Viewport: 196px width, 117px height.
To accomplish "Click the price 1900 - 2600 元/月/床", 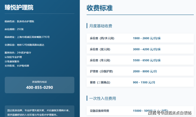I will click(147, 38).
